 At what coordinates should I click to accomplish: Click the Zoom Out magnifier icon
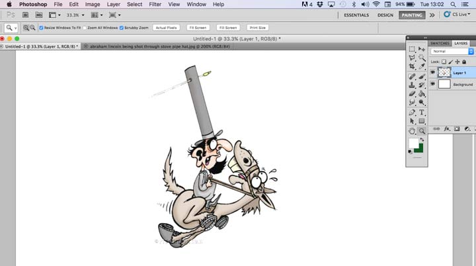tap(32, 28)
